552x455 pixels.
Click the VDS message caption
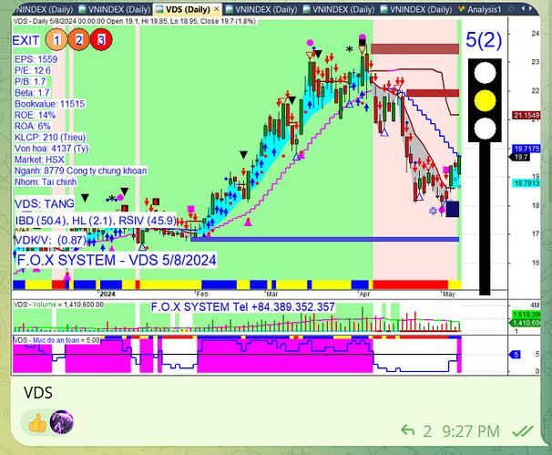tap(38, 393)
